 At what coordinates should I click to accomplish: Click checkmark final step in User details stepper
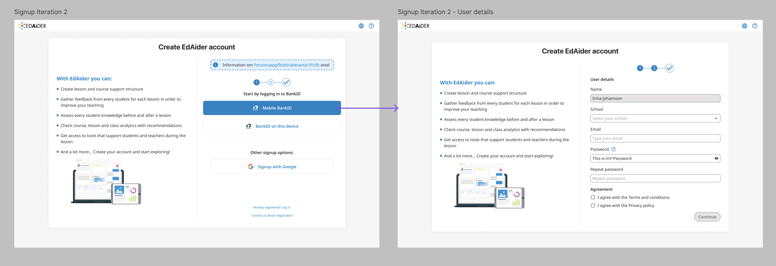tap(670, 68)
